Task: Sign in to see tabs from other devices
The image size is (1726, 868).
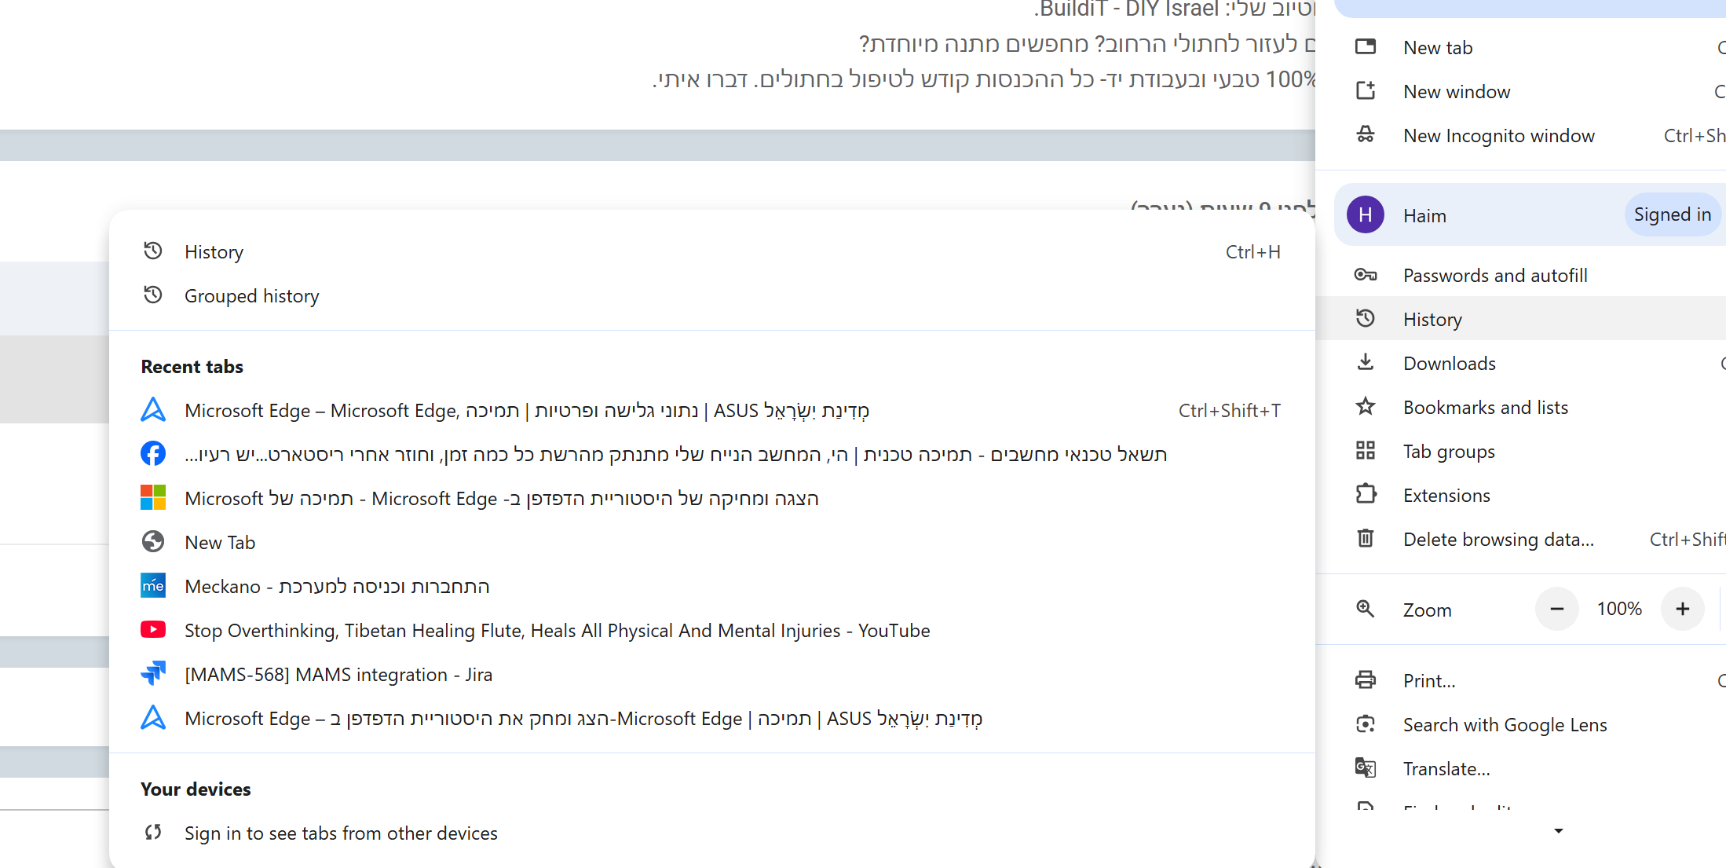Action: pyautogui.click(x=712, y=833)
